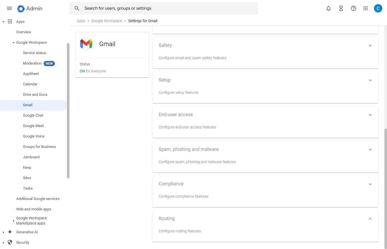Click the account avatar C
The image size is (387, 249).
pyautogui.click(x=378, y=8)
